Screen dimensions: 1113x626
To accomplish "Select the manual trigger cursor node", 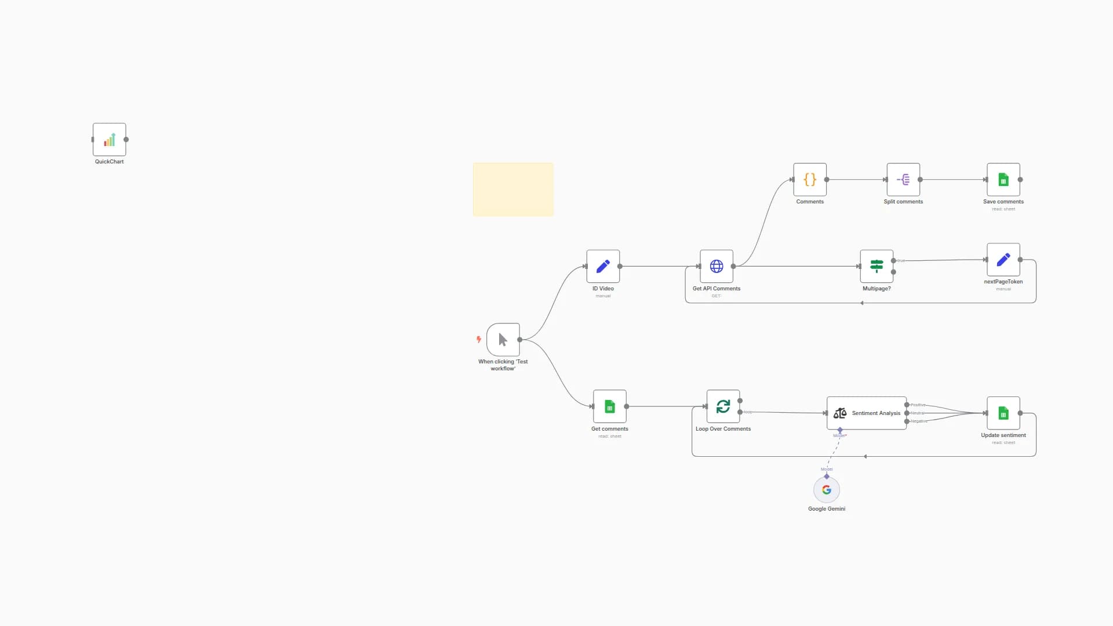I will (x=503, y=340).
